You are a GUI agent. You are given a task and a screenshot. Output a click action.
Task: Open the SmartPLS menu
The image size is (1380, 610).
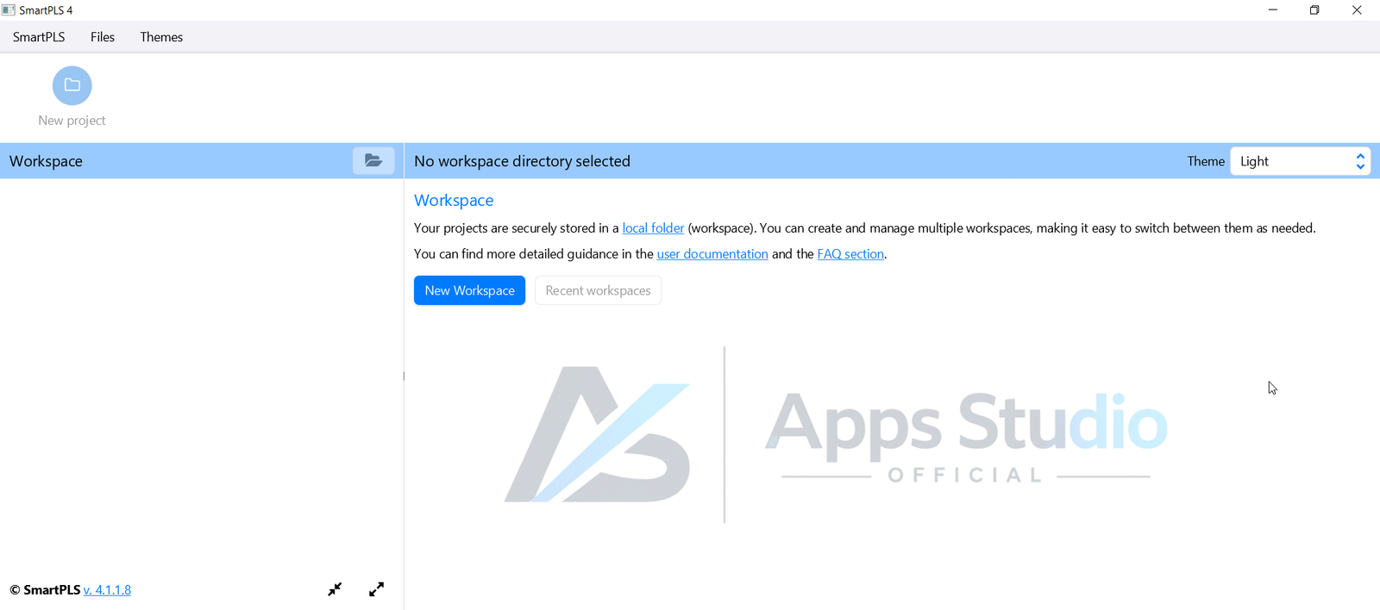(39, 37)
